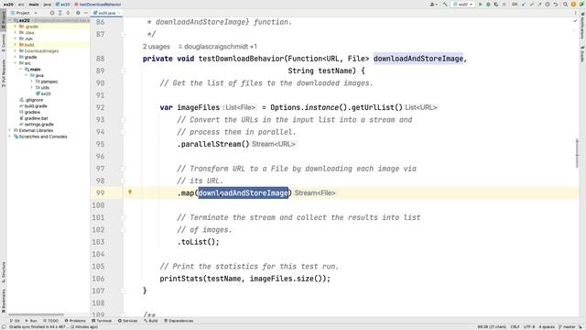Toggle fold marker at line 101
586x330 pixels.
coord(123,217)
